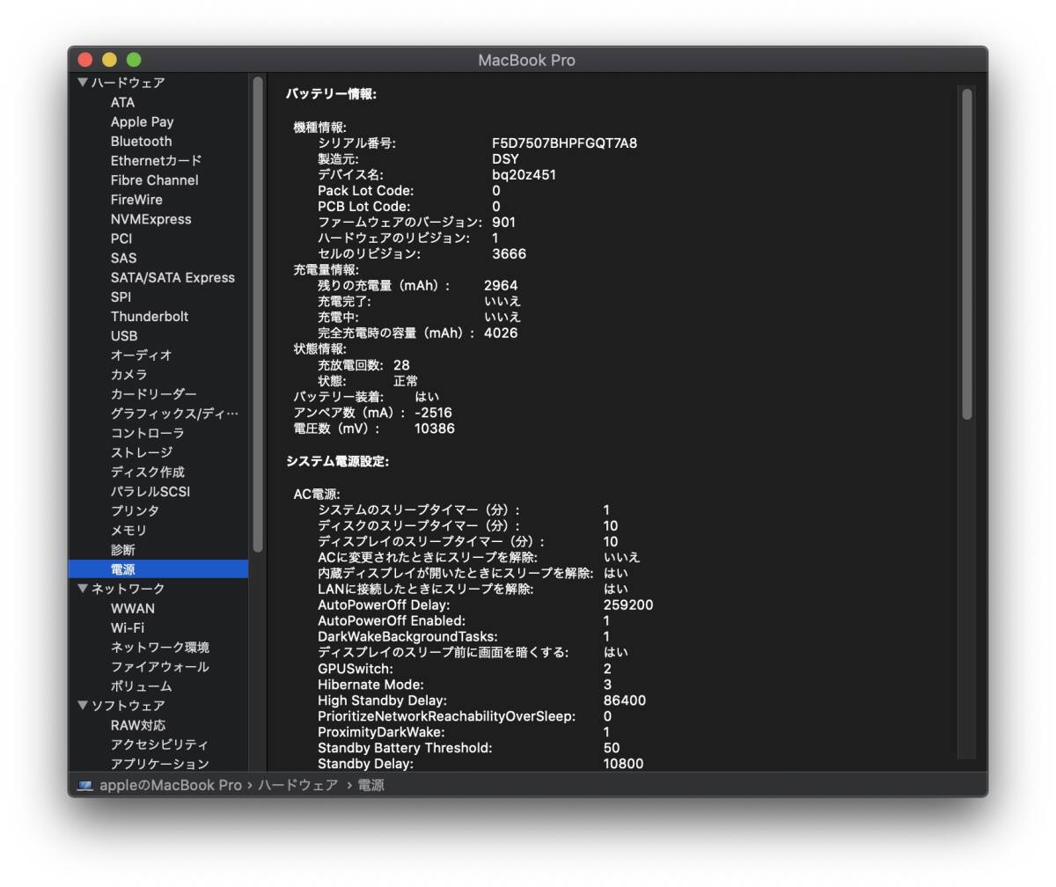This screenshot has height=887, width=1056.
Task: Click the cycle count value 28
Action: pyautogui.click(x=401, y=364)
